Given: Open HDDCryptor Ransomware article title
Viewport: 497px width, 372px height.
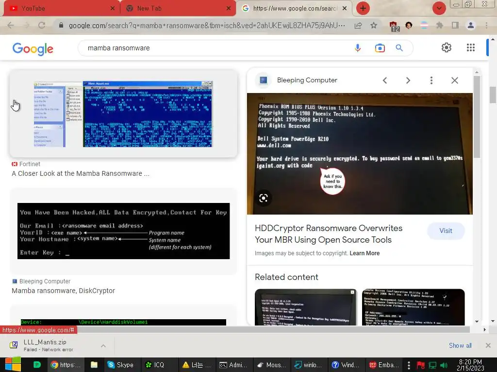Looking at the screenshot, I should tap(329, 234).
